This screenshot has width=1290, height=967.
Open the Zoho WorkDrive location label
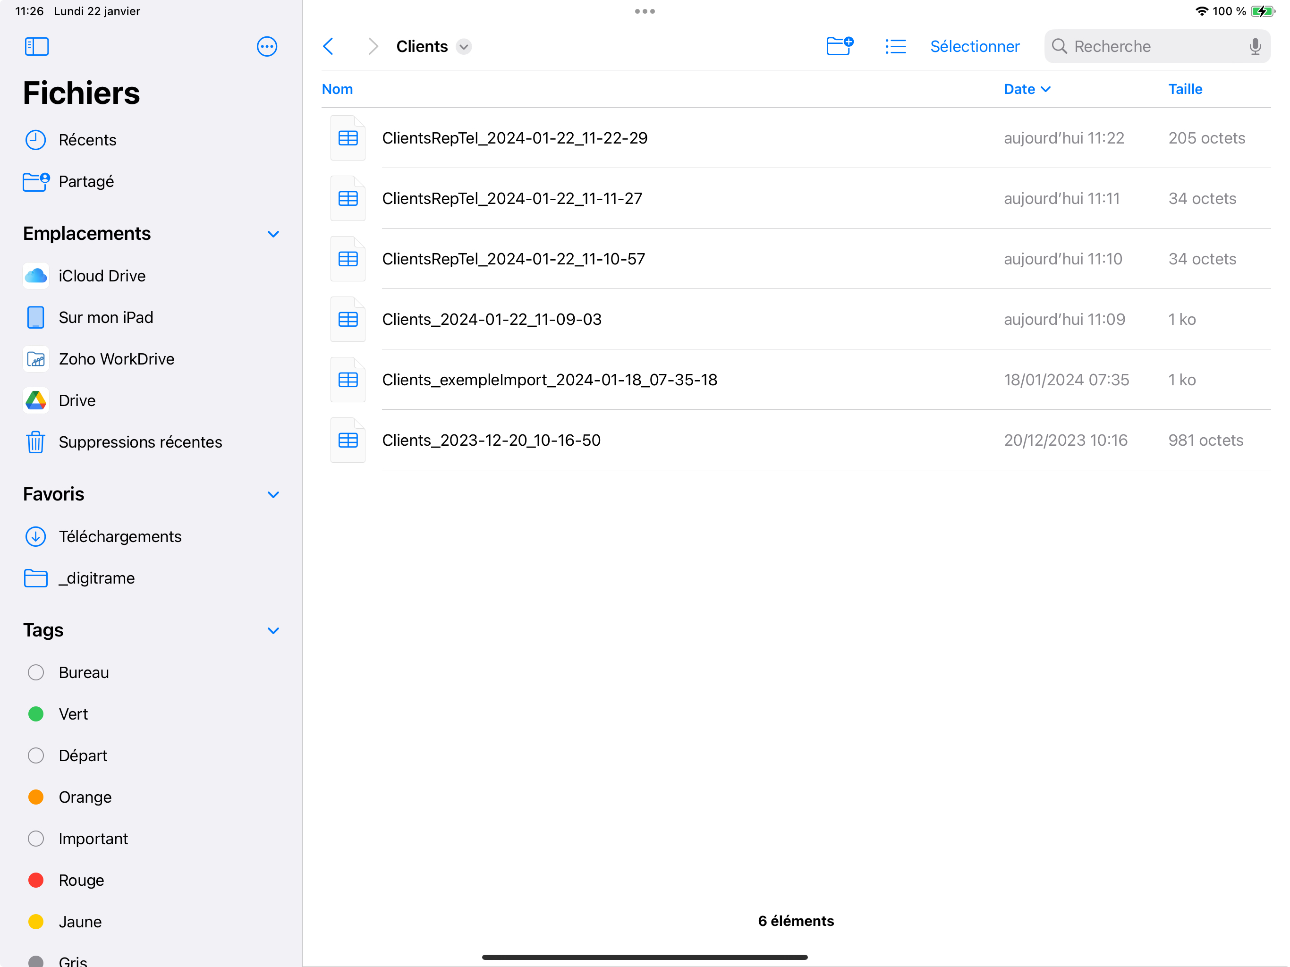[x=116, y=359]
